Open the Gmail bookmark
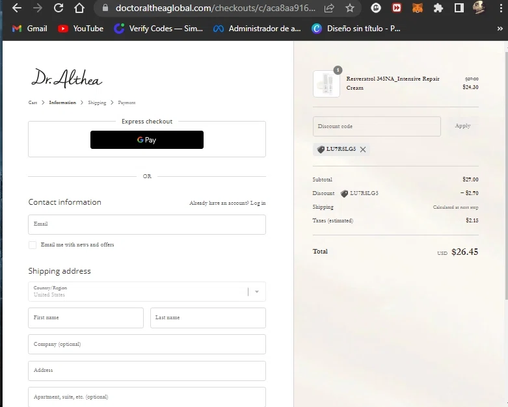Image resolution: width=508 pixels, height=407 pixels. [29, 29]
